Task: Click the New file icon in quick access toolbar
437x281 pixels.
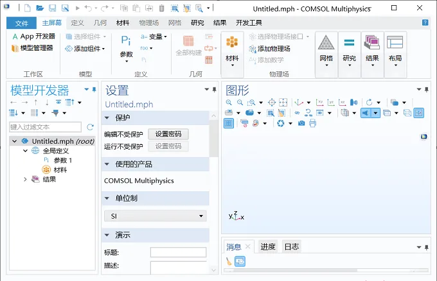Action: click(x=27, y=8)
